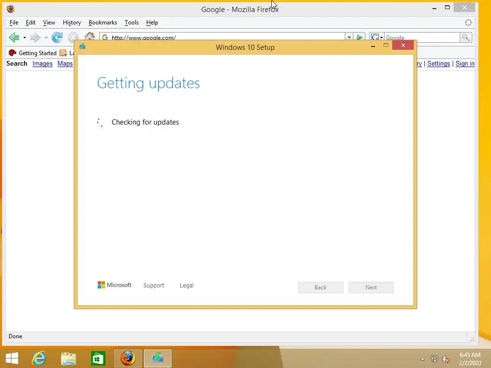
Task: Open the Firefox home page icon
Action: click(90, 36)
